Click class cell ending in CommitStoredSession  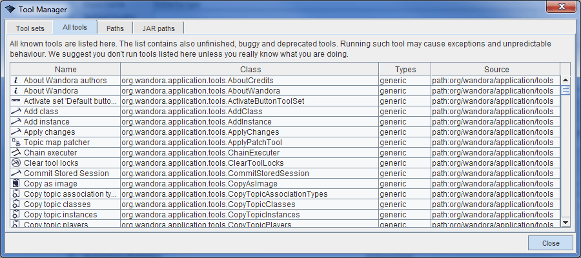[x=250, y=174]
